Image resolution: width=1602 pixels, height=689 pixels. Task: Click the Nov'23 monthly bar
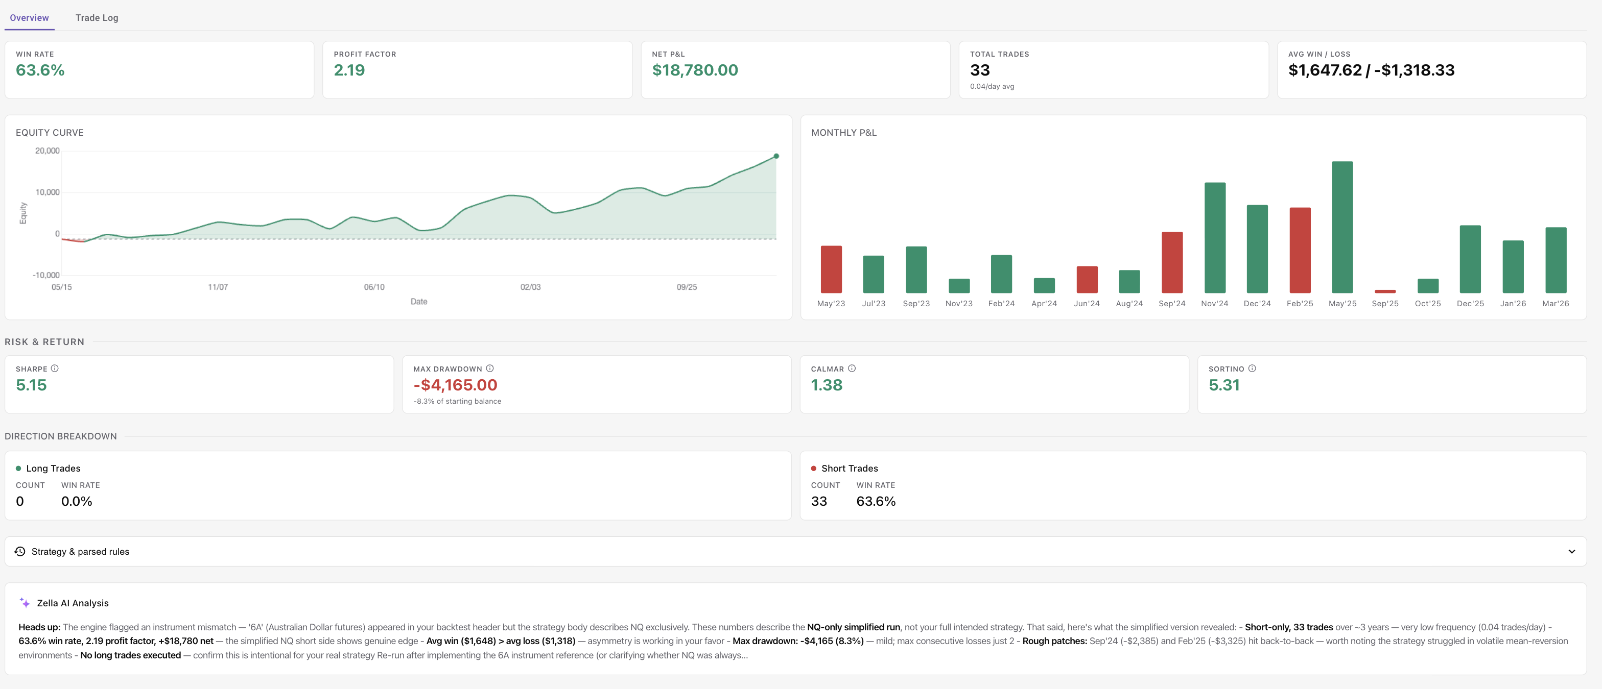[x=959, y=286]
